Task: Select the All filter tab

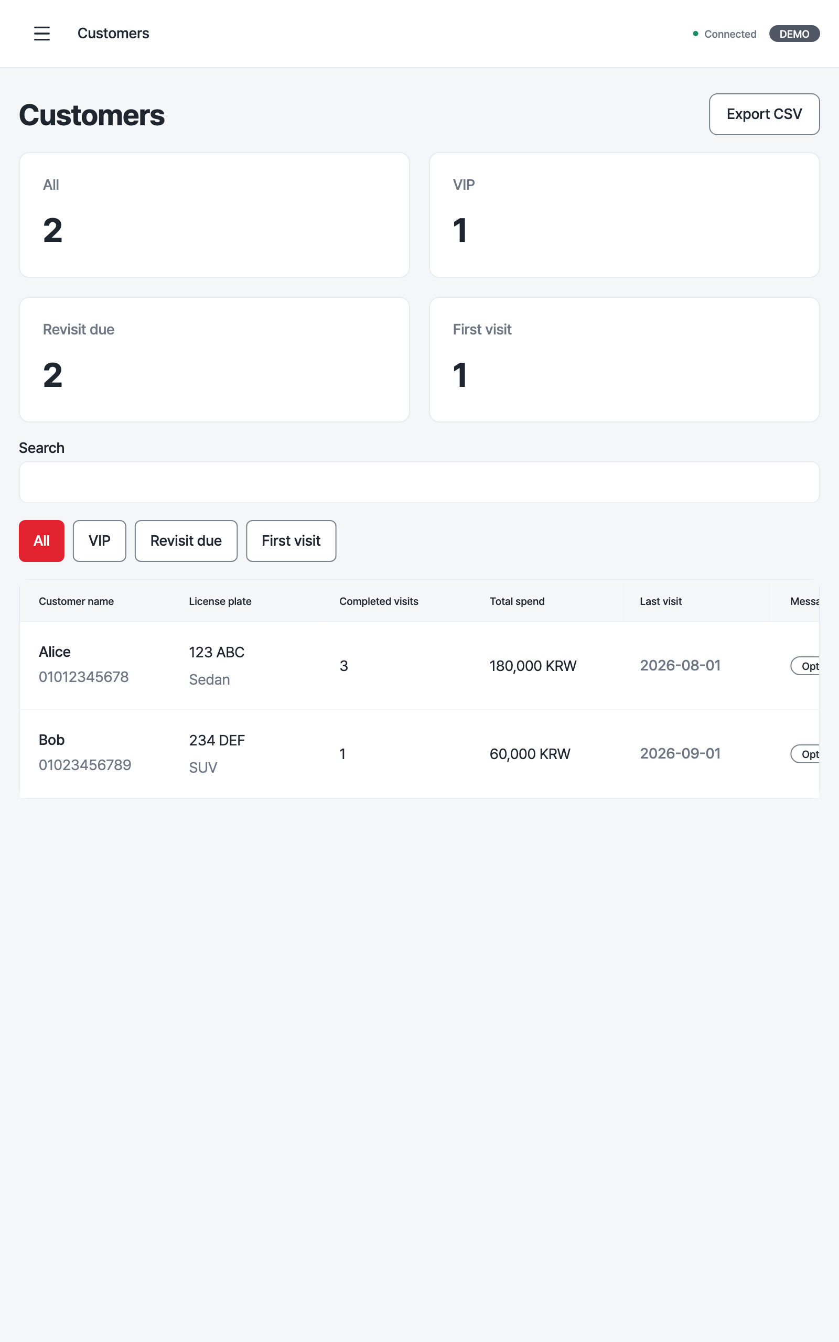Action: click(x=41, y=540)
